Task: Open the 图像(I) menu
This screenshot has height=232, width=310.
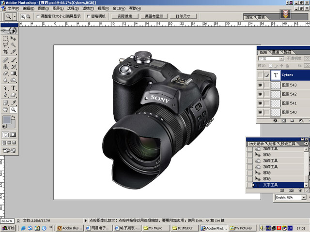Action: 43,9
